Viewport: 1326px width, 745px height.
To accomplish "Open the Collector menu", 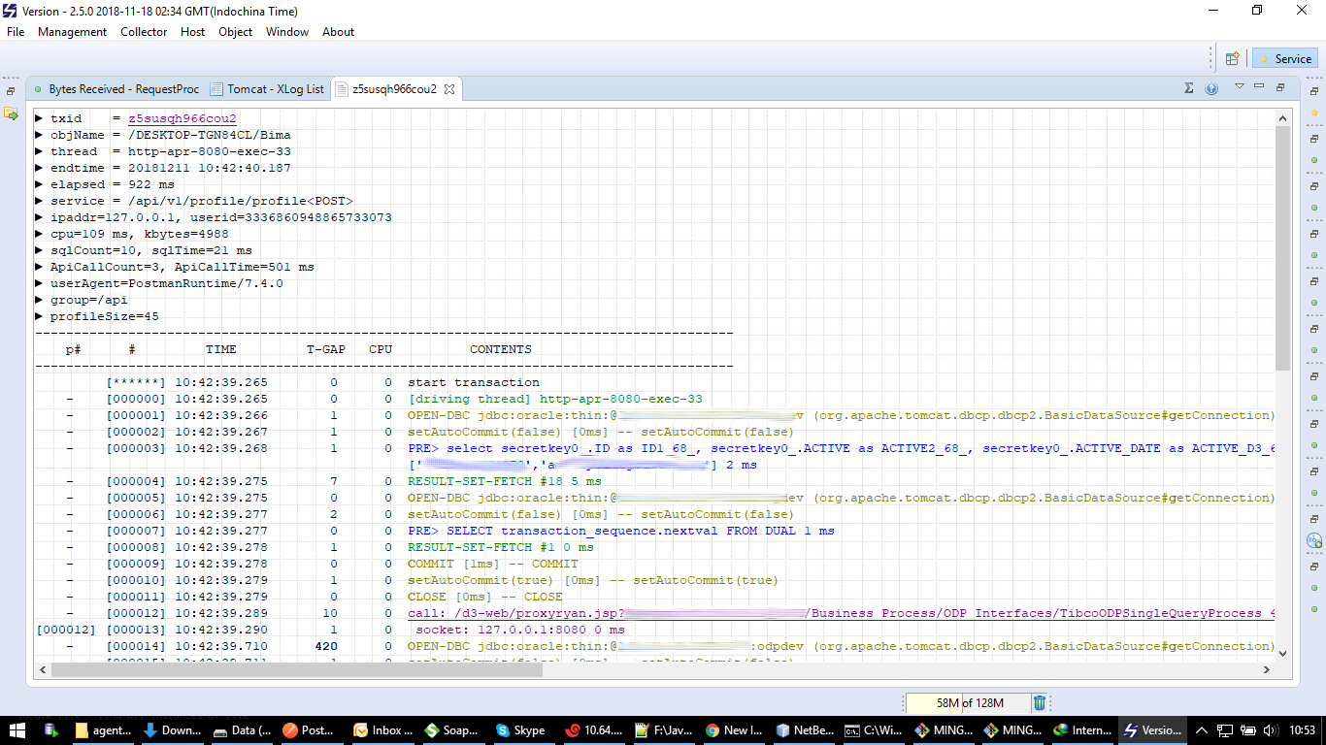I will click(x=144, y=32).
